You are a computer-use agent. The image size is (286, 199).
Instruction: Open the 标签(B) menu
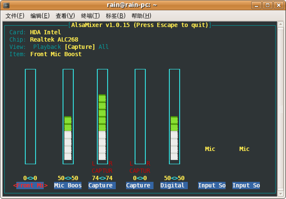point(116,16)
